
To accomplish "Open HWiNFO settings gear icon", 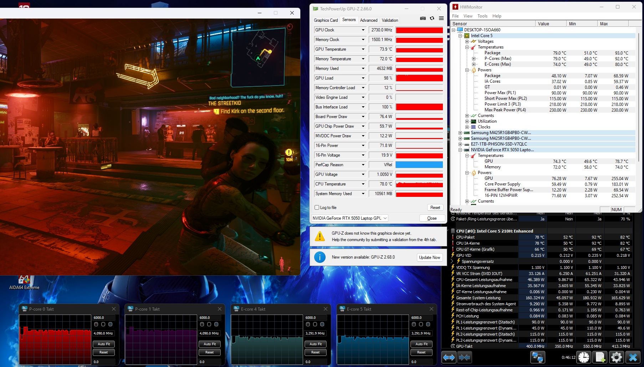I will pyautogui.click(x=617, y=357).
